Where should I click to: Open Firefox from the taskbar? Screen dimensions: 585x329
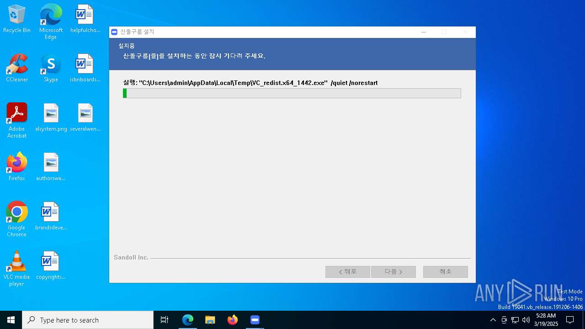click(233, 320)
